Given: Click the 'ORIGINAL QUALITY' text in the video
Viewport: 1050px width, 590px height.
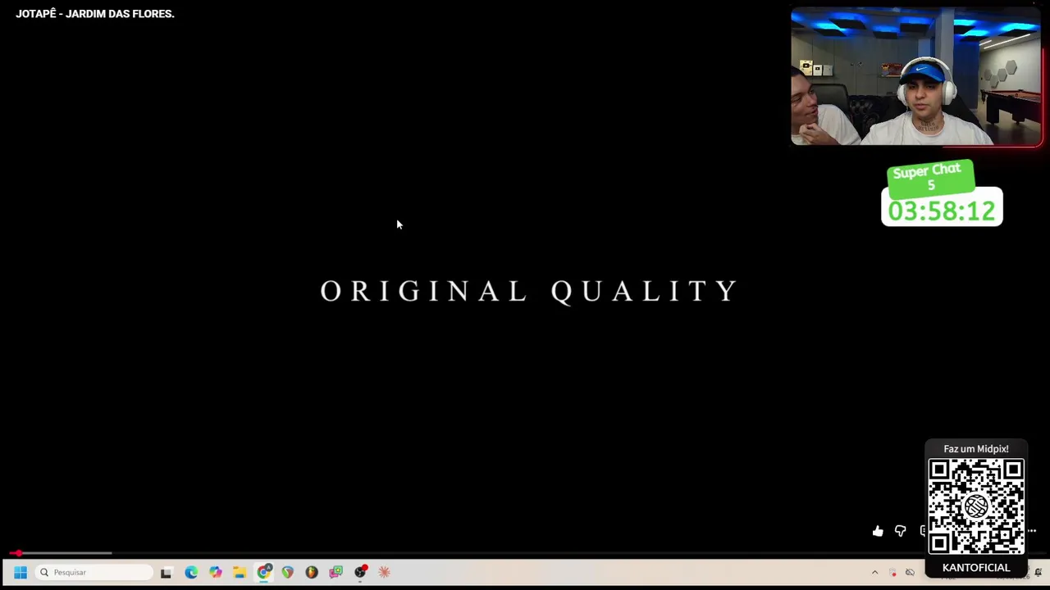Looking at the screenshot, I should tap(529, 291).
